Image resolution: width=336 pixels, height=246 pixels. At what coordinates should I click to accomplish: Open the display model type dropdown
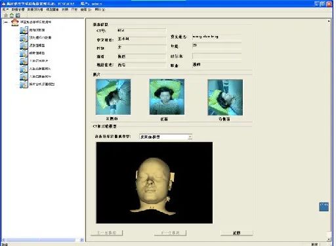point(165,137)
